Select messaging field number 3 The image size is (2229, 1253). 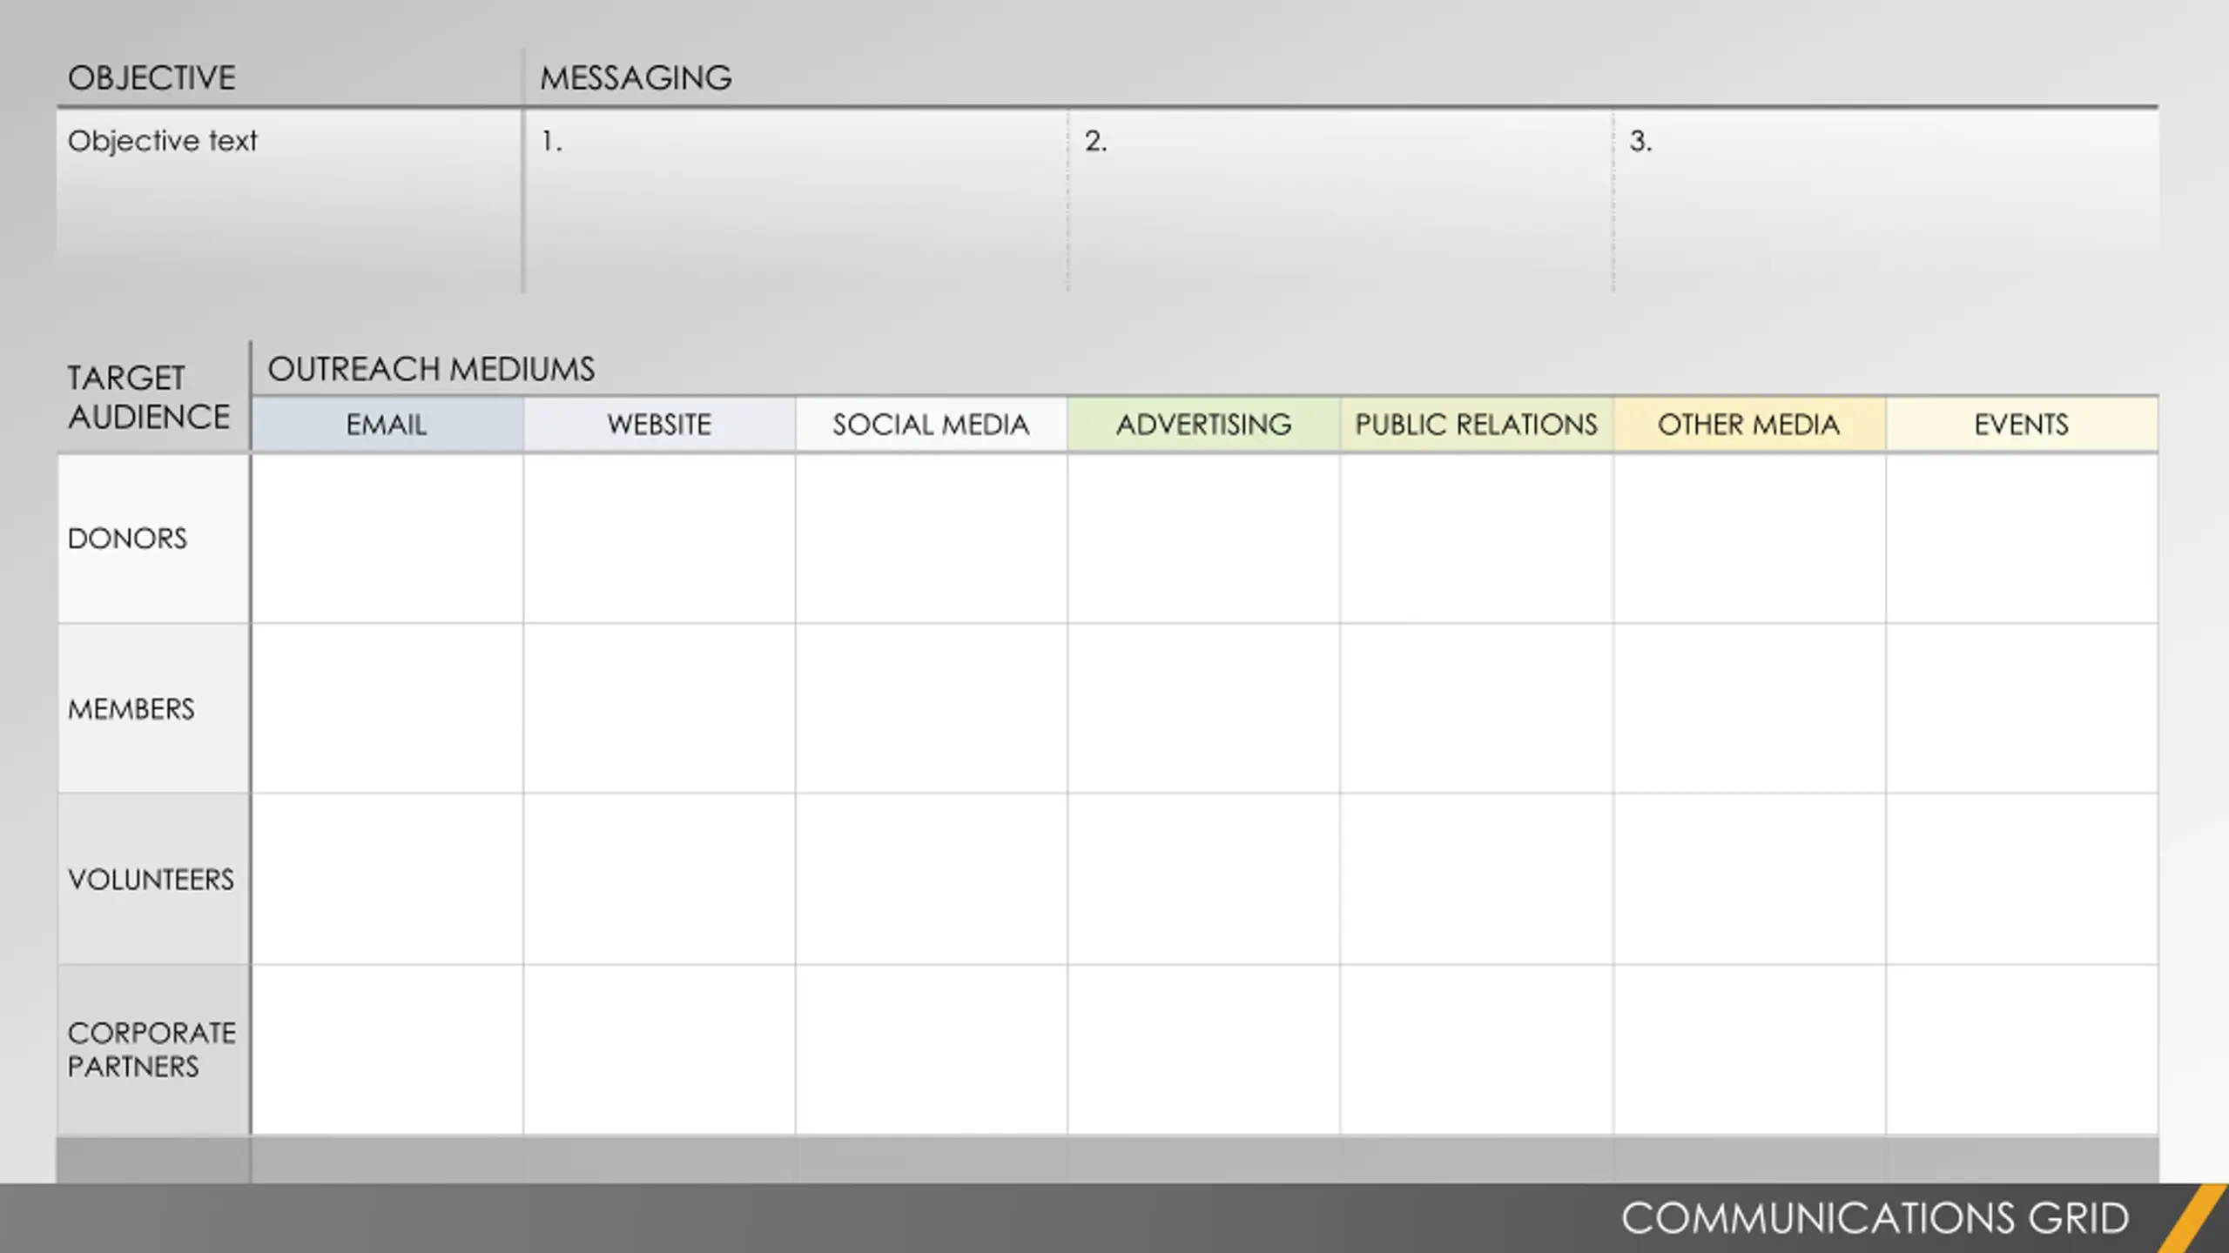(x=1886, y=201)
